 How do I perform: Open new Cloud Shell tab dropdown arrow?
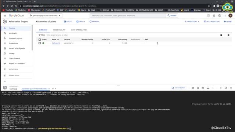55,89
